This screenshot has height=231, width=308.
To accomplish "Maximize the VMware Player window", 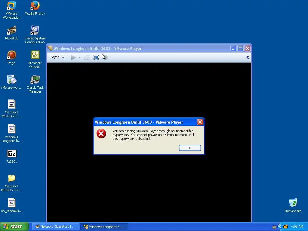I will (x=240, y=48).
